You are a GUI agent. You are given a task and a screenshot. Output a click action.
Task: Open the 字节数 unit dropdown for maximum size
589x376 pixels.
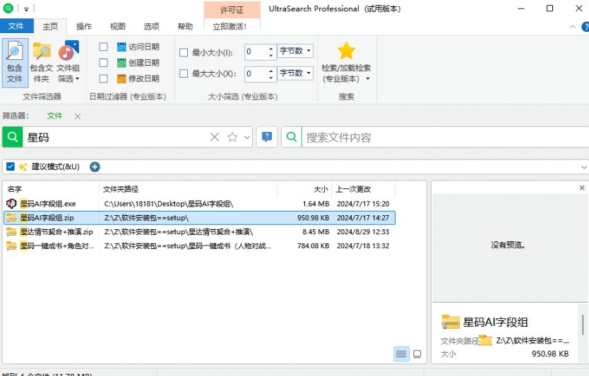coord(295,73)
